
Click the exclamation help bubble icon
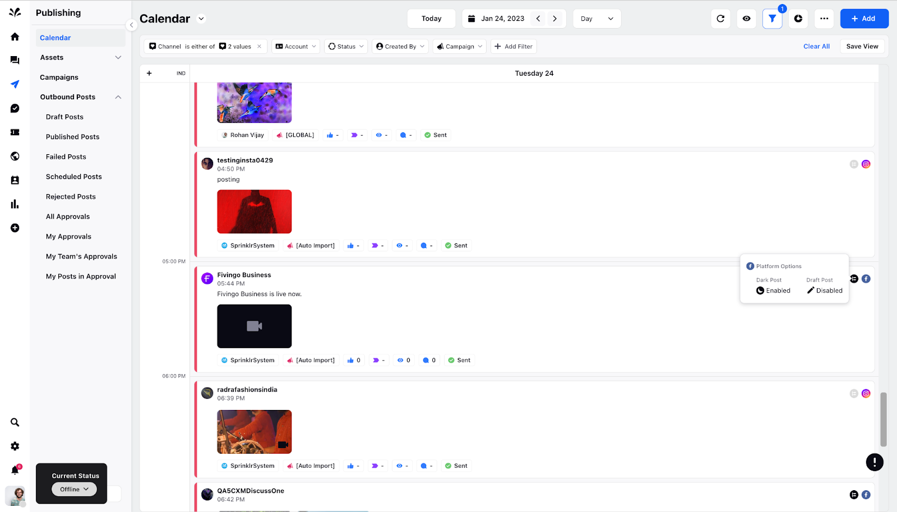875,462
